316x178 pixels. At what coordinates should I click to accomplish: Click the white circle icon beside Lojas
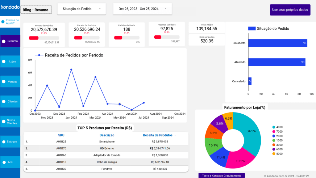[x=4, y=61]
